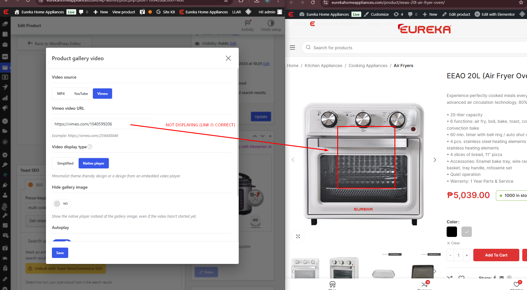
Task: Select MP4 as video source
Action: pyautogui.click(x=61, y=94)
